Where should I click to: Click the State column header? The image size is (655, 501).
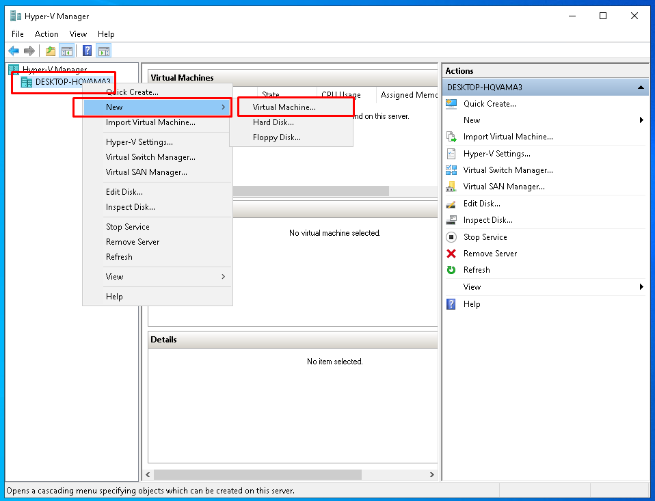(x=286, y=95)
